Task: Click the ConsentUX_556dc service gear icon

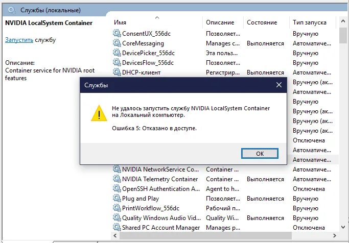Action: click(x=117, y=33)
